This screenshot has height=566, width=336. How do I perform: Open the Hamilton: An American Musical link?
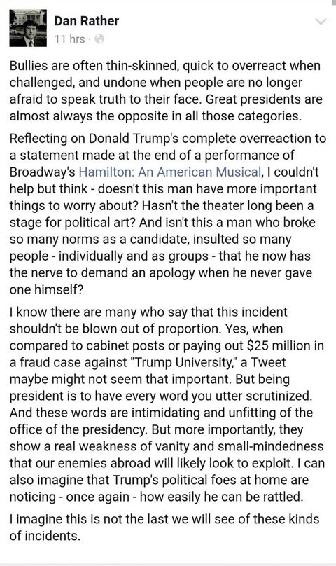(x=170, y=172)
